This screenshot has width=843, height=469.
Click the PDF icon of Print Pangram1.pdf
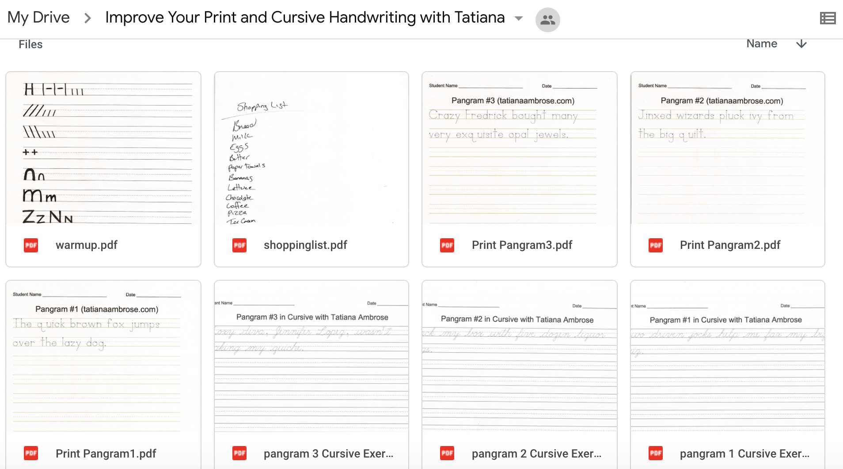[x=31, y=454]
